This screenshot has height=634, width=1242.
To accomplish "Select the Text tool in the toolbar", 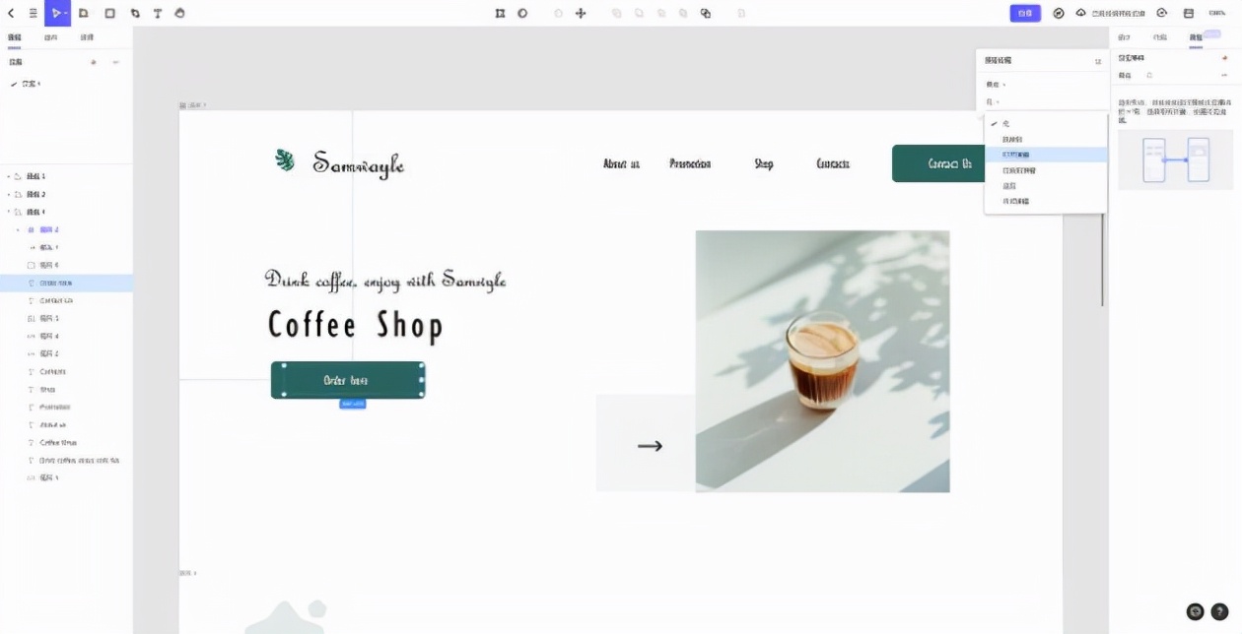I will pos(157,14).
